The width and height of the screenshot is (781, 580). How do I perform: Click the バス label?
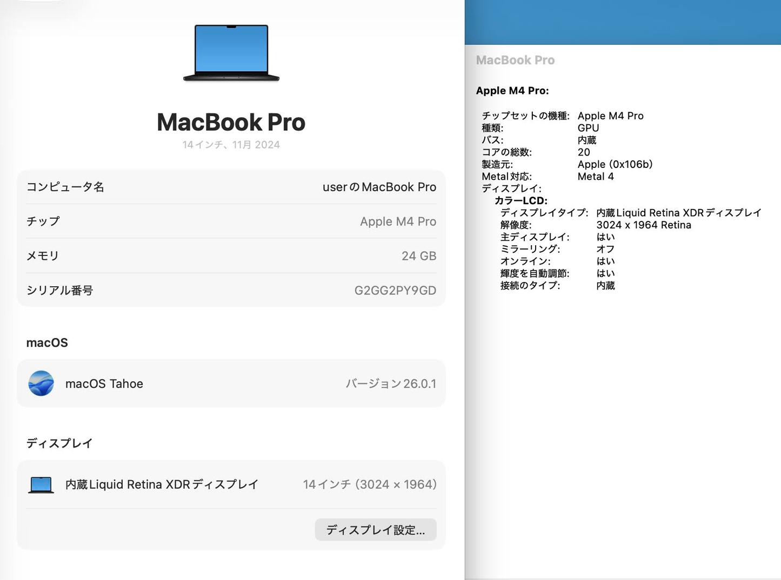click(492, 140)
